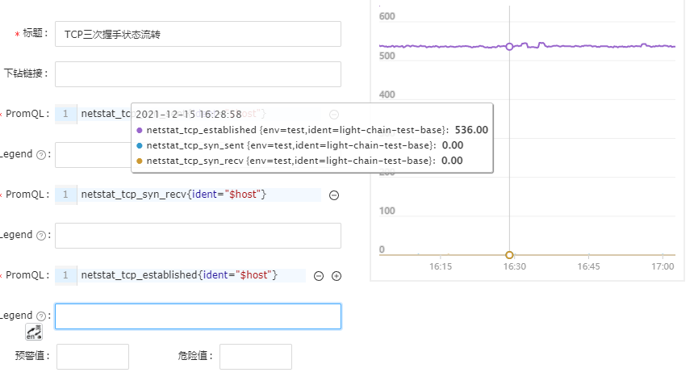Screen dimensions: 694x385
Task: Focus the 下钻链接 input field
Action: click(198, 74)
